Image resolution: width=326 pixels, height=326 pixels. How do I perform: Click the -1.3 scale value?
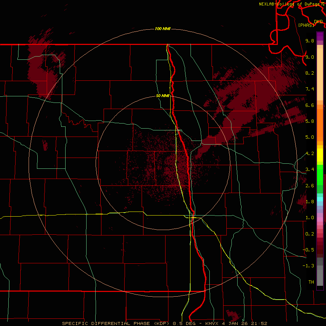(308, 266)
